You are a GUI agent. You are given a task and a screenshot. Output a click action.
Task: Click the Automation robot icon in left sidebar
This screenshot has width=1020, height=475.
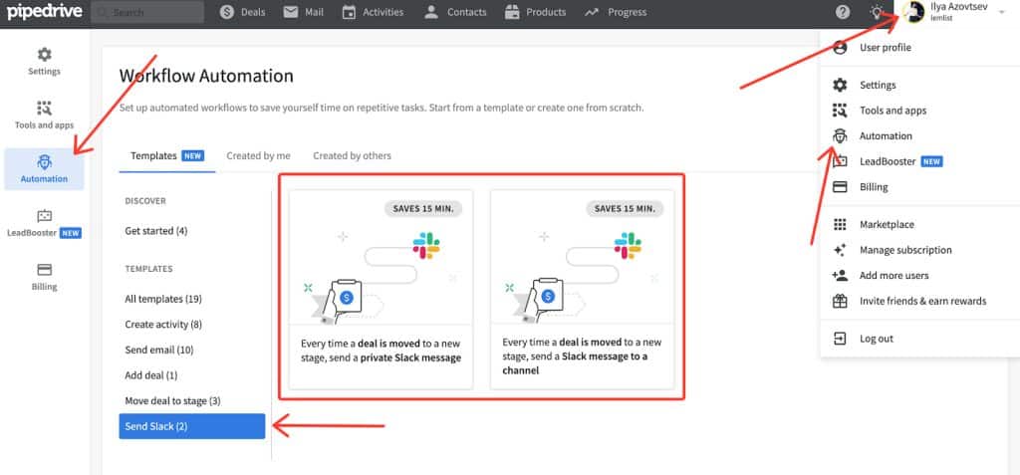(x=44, y=163)
